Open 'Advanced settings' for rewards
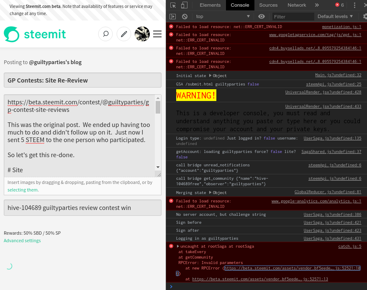 (x=22, y=241)
